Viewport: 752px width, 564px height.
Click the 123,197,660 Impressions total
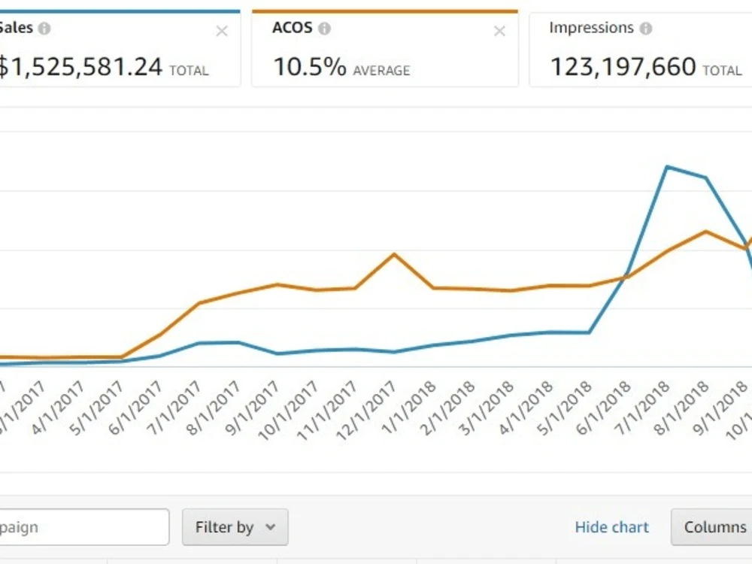coord(624,66)
